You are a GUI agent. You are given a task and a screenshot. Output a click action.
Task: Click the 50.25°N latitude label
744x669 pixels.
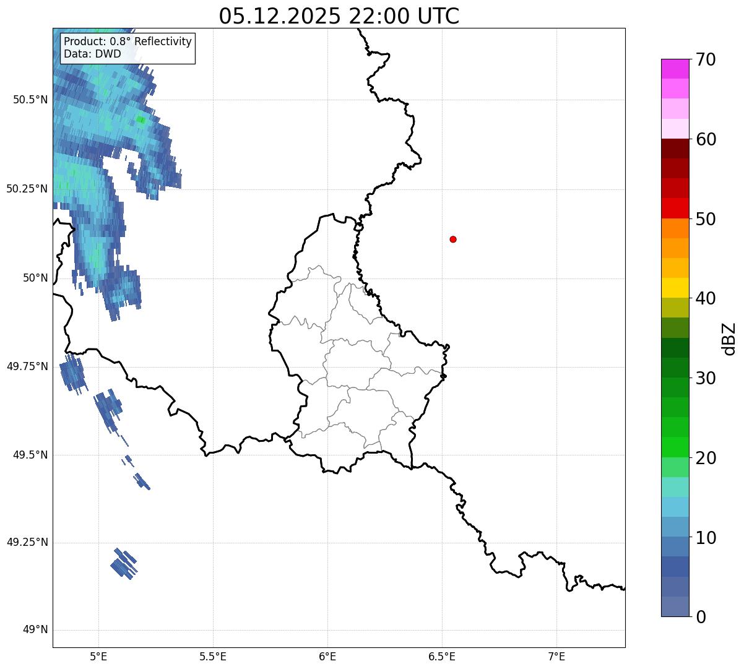[x=27, y=189]
